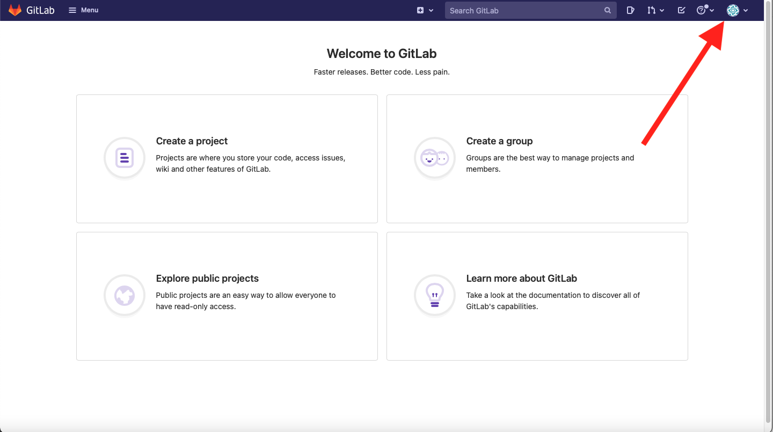
Task: Focus the Search GitLab field
Action: (530, 10)
